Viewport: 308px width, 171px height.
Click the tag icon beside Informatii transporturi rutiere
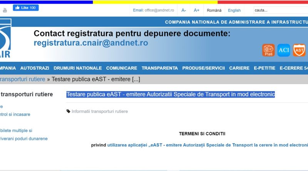tap(69, 111)
